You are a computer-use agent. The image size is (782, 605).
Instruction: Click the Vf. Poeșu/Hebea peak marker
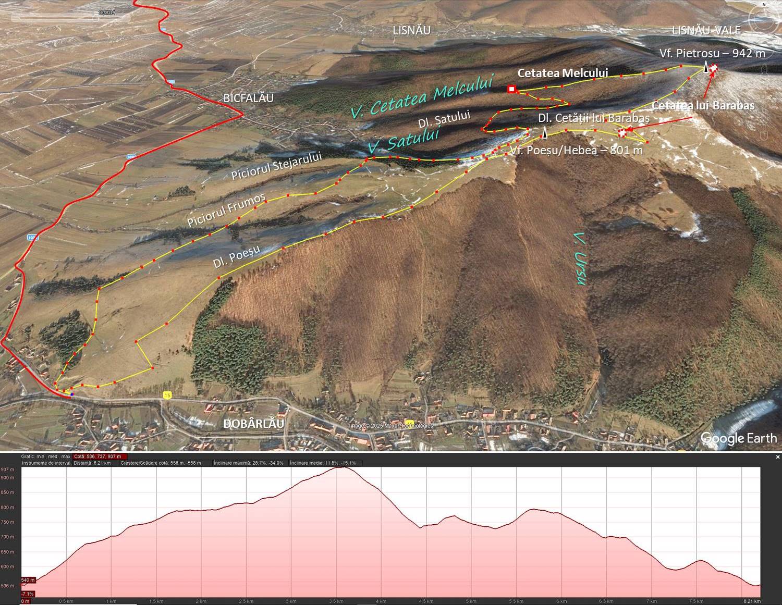[x=545, y=133]
